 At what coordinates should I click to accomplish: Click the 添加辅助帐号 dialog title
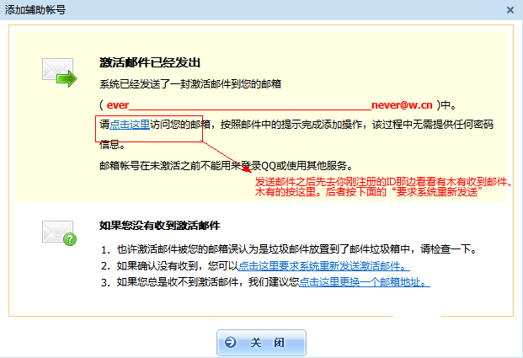coord(35,9)
